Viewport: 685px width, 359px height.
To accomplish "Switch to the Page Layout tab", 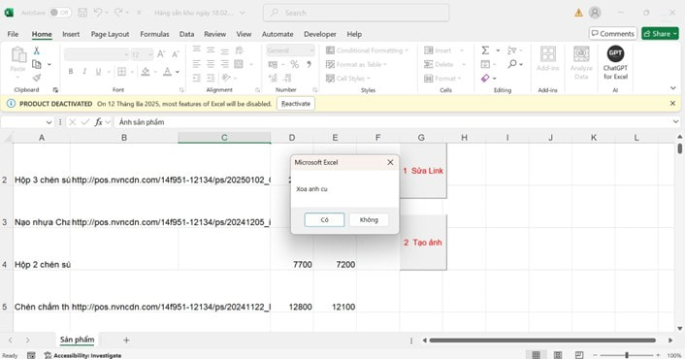I will tap(110, 34).
